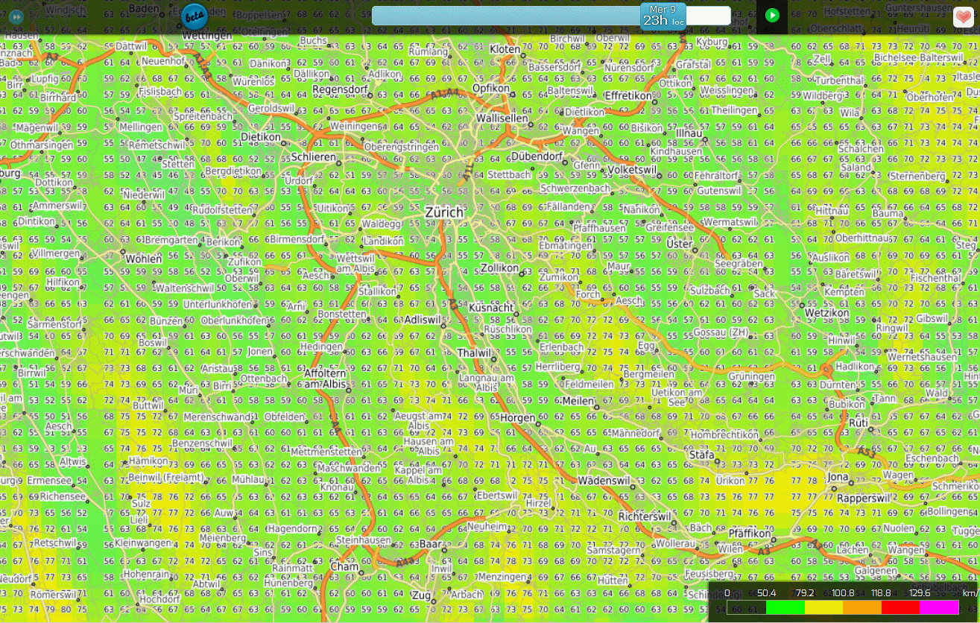Select the Rapperswil label on the map
Screen dimensions: 980x623
coord(864,498)
